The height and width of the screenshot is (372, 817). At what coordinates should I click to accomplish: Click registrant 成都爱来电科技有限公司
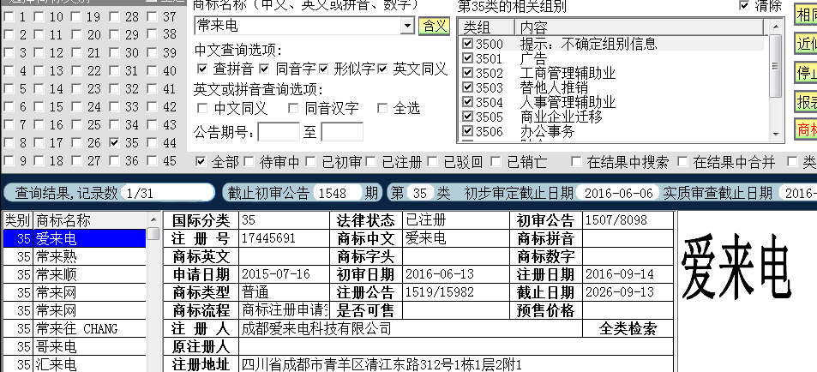317,329
